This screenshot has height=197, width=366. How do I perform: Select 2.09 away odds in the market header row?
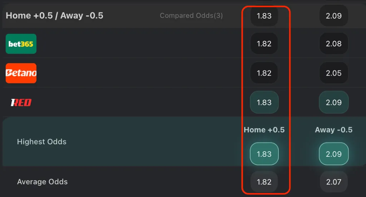pos(333,16)
